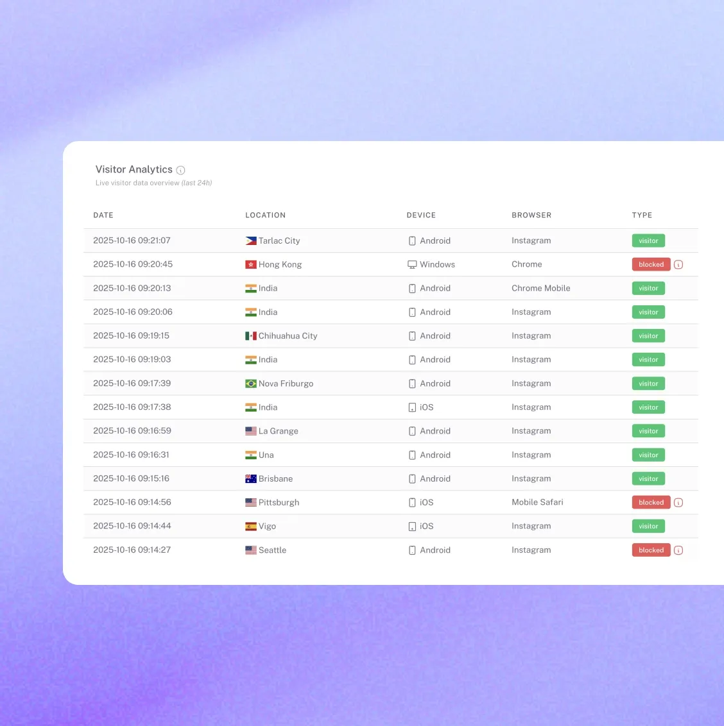Click the phone icon in Seattle row

click(x=412, y=550)
